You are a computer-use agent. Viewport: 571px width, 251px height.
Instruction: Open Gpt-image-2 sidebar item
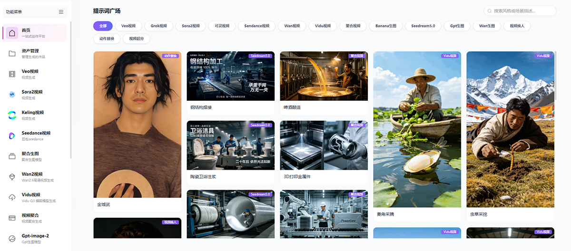(x=35, y=238)
